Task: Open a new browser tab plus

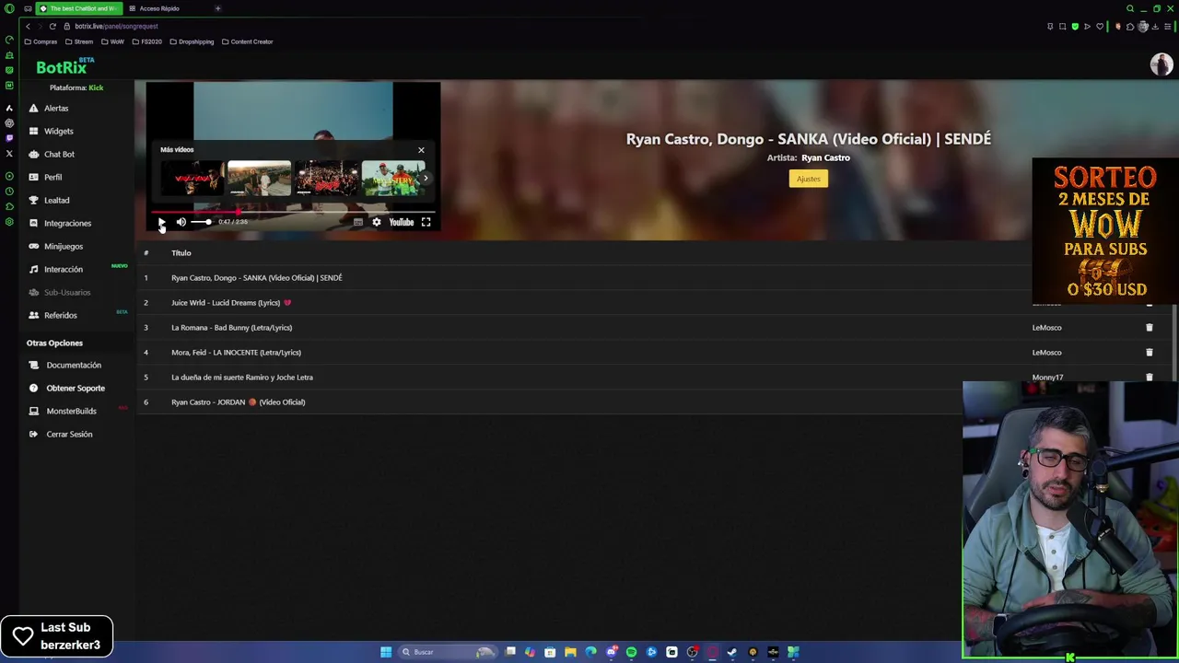Action: (x=217, y=8)
